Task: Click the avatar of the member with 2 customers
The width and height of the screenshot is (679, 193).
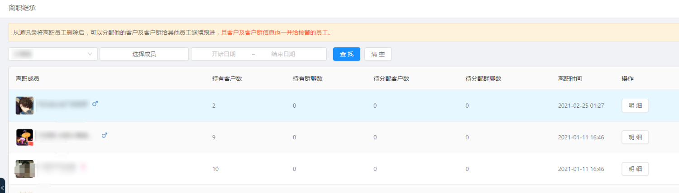Action: click(x=24, y=106)
